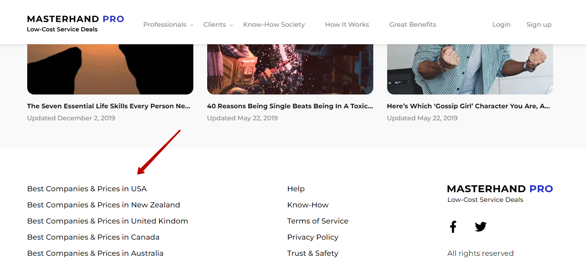Open Best Companies & Prices in Canada
The height and width of the screenshot is (277, 586).
[x=93, y=237]
